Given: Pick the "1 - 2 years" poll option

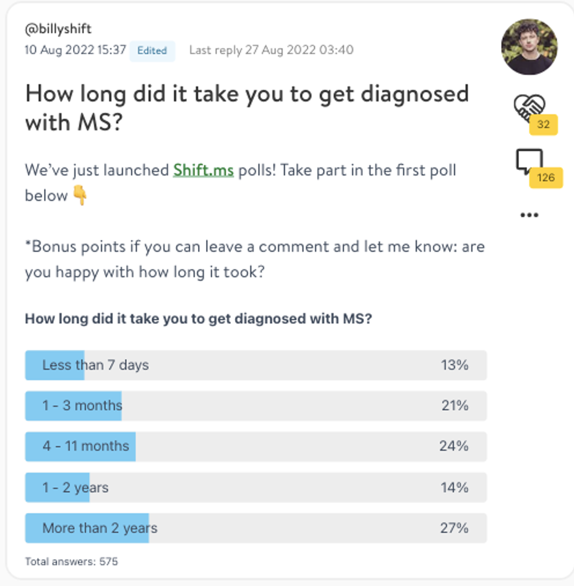Looking at the screenshot, I should (x=256, y=487).
